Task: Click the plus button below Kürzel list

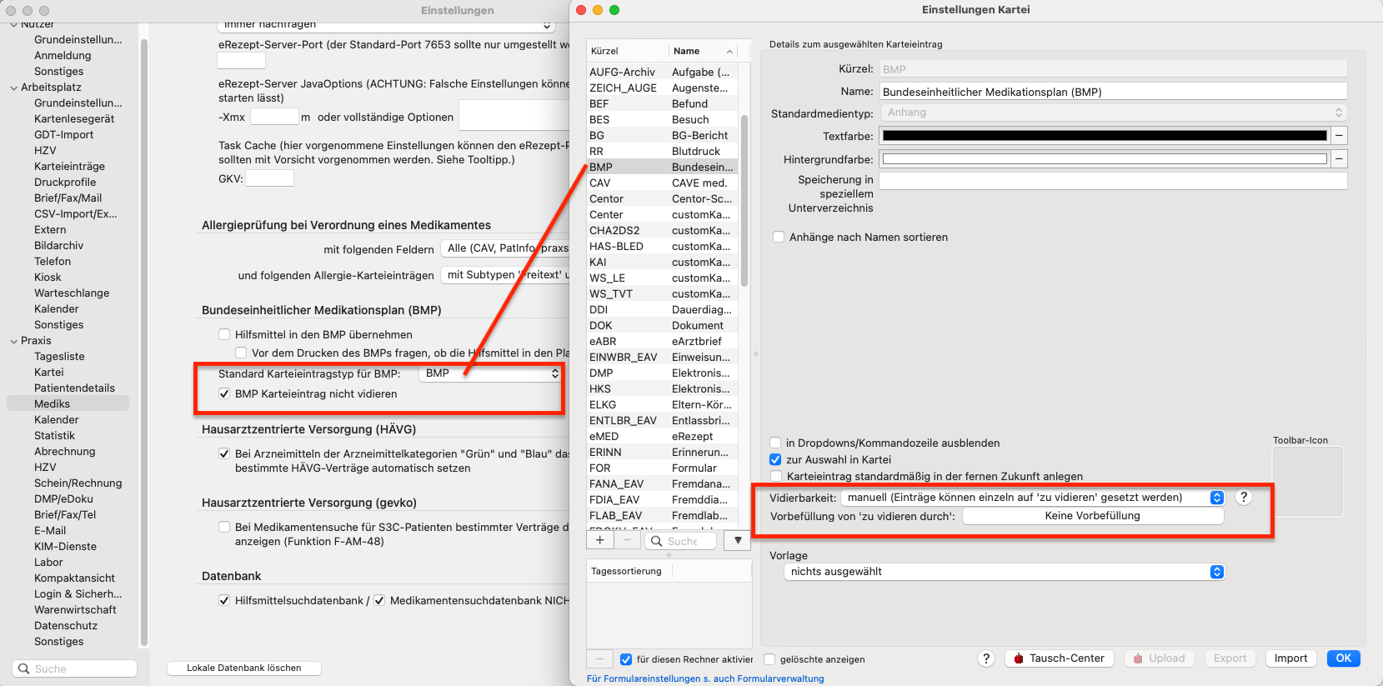Action: (x=600, y=540)
